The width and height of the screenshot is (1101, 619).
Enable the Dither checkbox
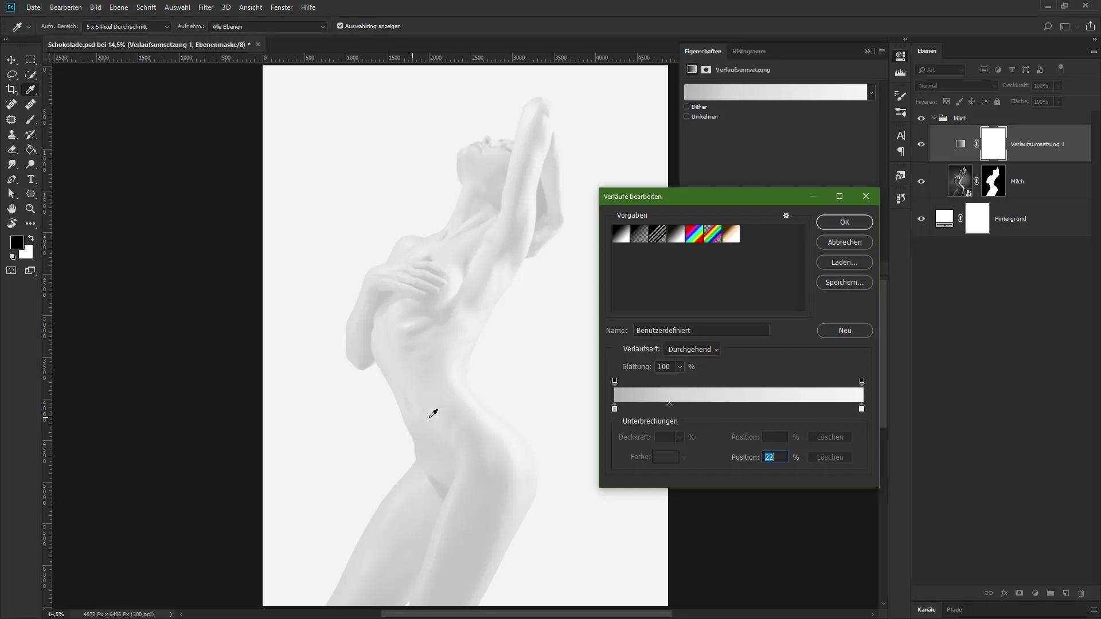686,107
